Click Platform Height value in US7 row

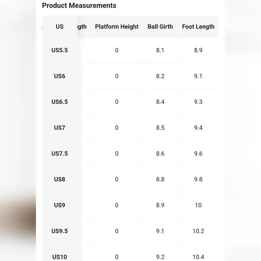tap(117, 128)
